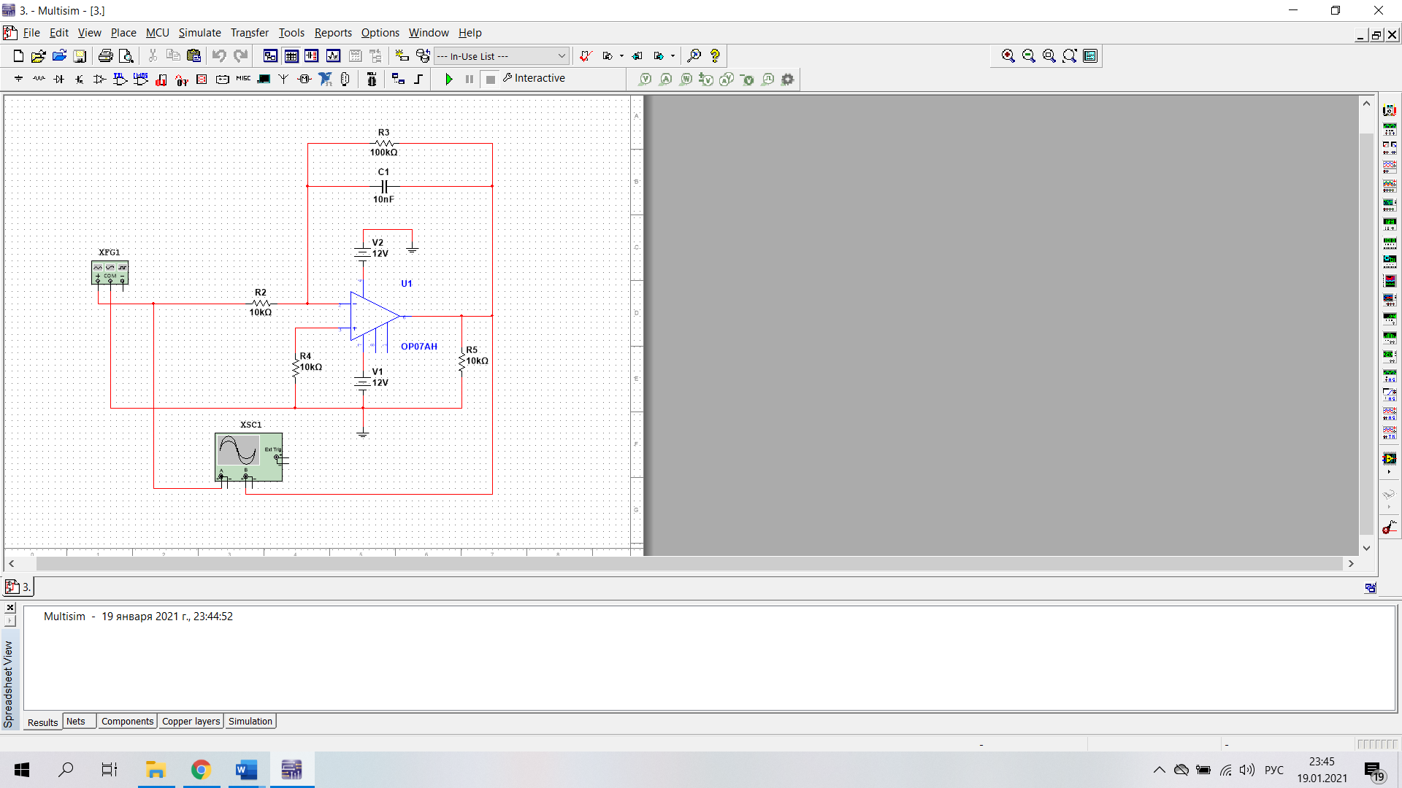Toggle the Design Toolbox icon
Viewport: 1402px width, 788px height.
[x=270, y=55]
